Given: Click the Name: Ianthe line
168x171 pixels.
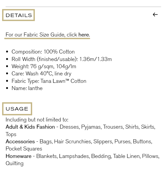Looking at the screenshot, I should click(27, 88).
